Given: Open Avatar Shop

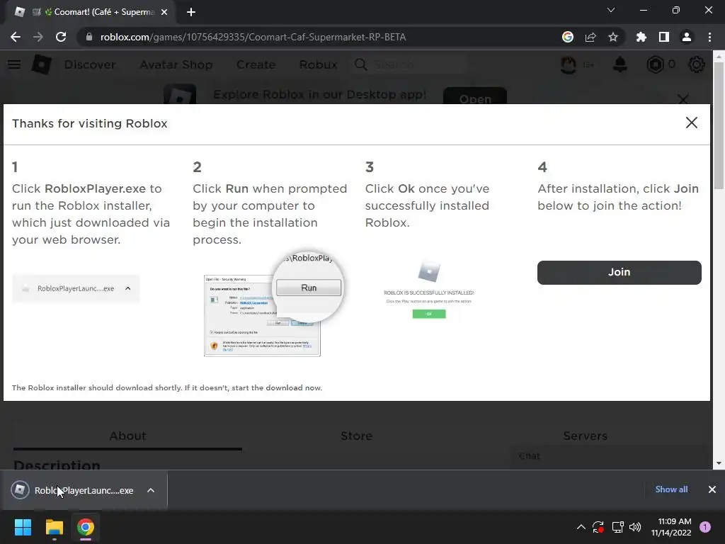Looking at the screenshot, I should [176, 64].
